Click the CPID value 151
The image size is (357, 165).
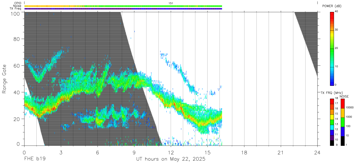coord(171,3)
